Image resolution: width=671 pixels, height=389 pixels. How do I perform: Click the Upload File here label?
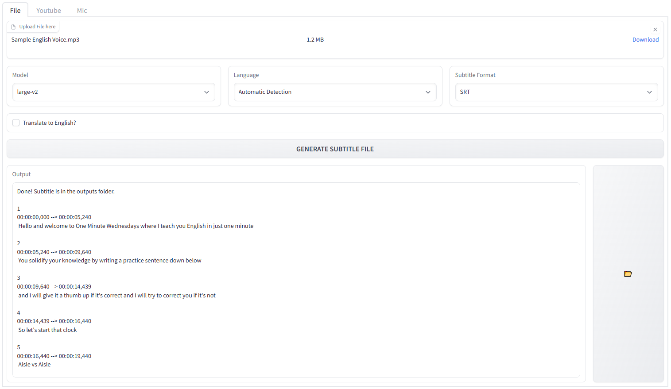coord(37,27)
